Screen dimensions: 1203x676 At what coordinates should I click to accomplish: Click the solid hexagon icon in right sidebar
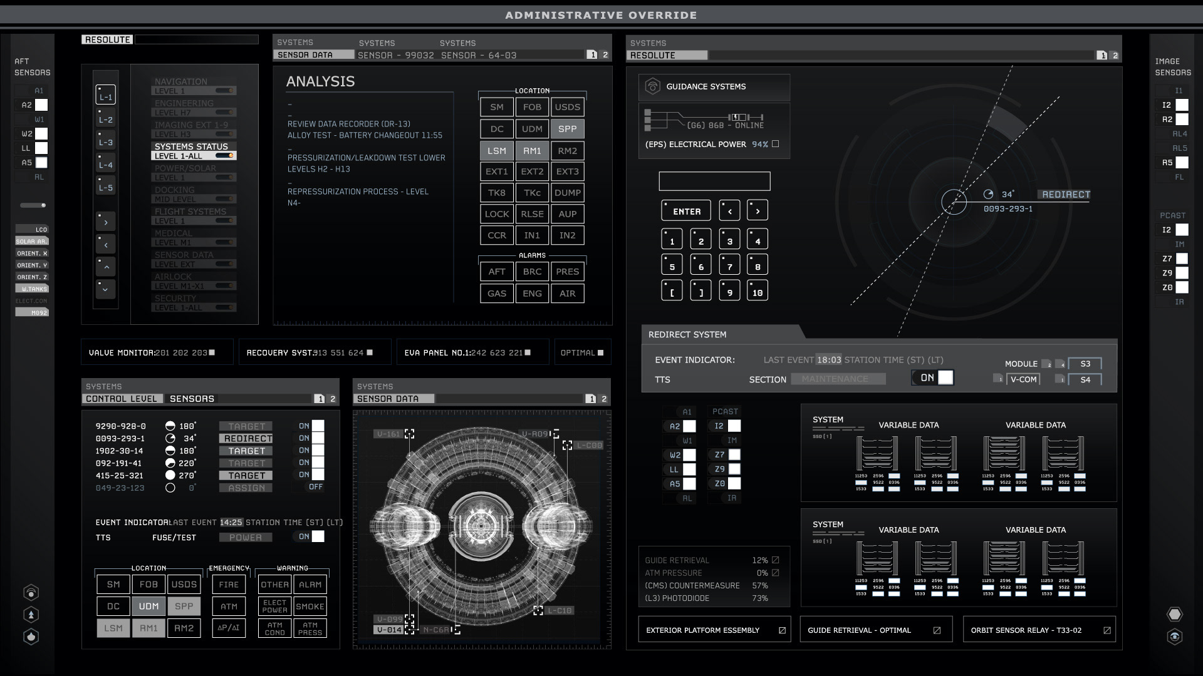(x=1175, y=615)
